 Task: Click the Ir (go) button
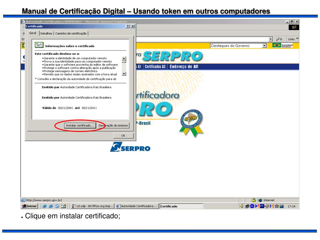point(279,39)
